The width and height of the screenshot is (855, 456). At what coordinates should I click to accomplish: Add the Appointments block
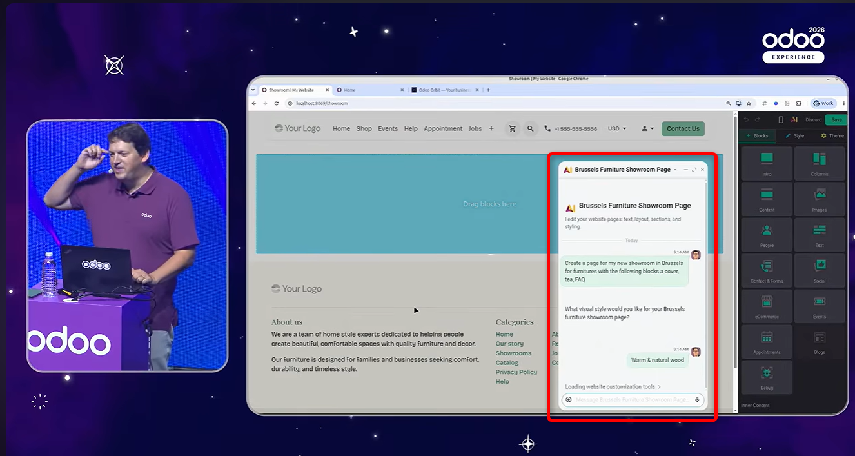pyautogui.click(x=767, y=341)
